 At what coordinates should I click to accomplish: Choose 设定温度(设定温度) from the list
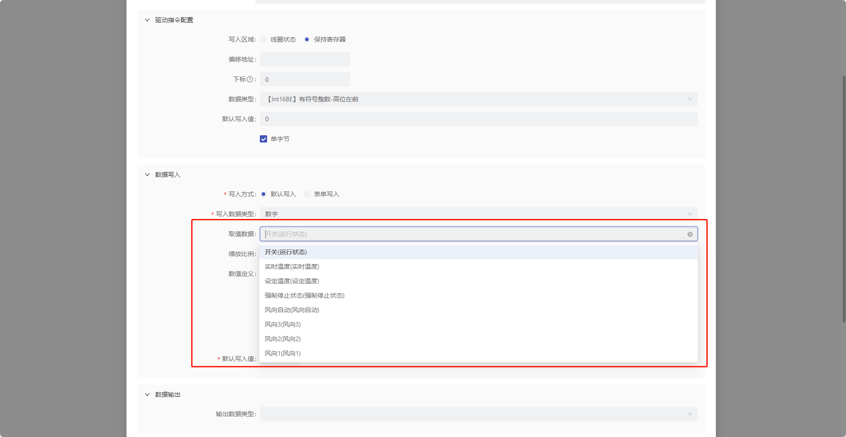(x=479, y=281)
